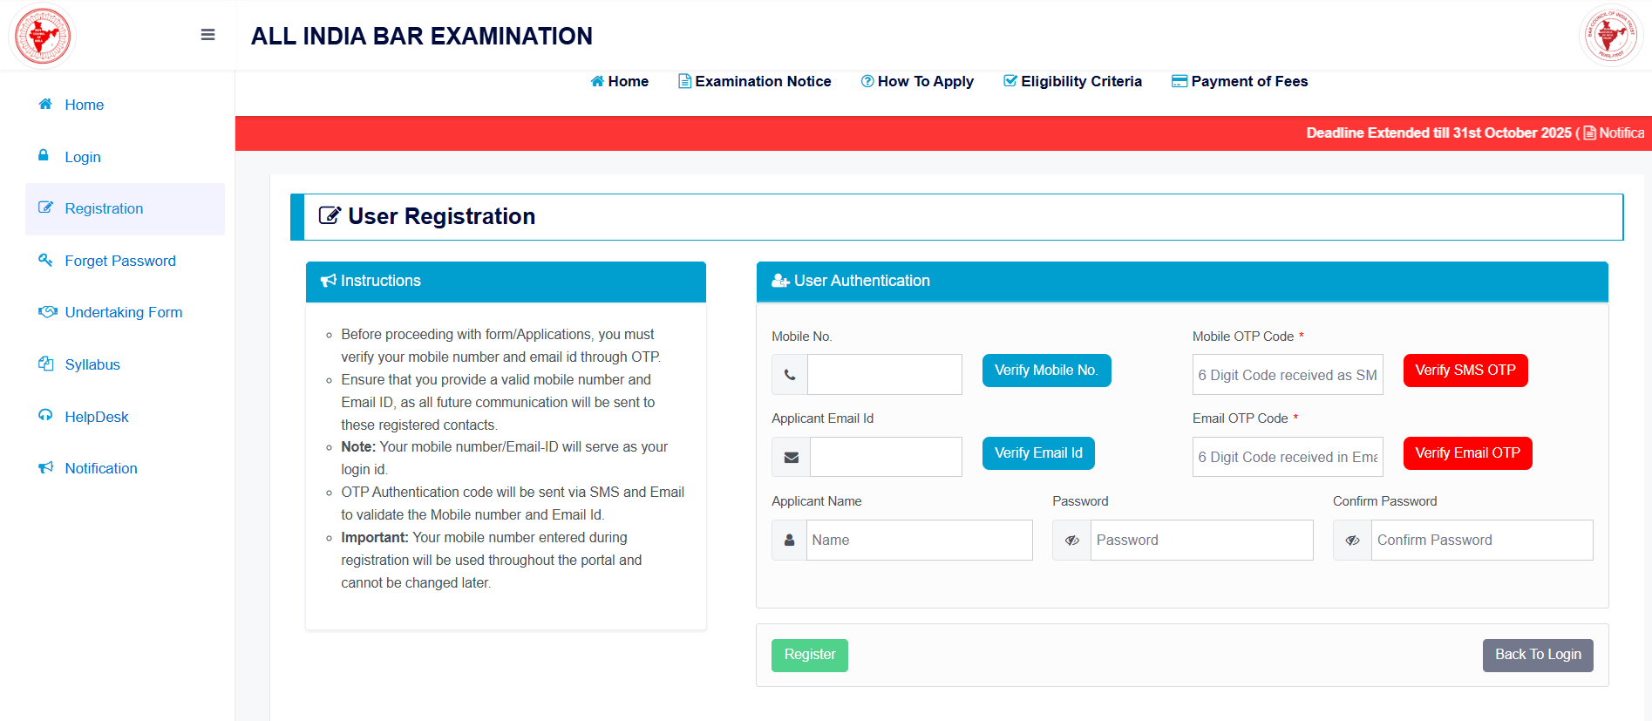Click the Verify Mobile No. button
Image resolution: width=1652 pixels, height=721 pixels.
pos(1046,371)
